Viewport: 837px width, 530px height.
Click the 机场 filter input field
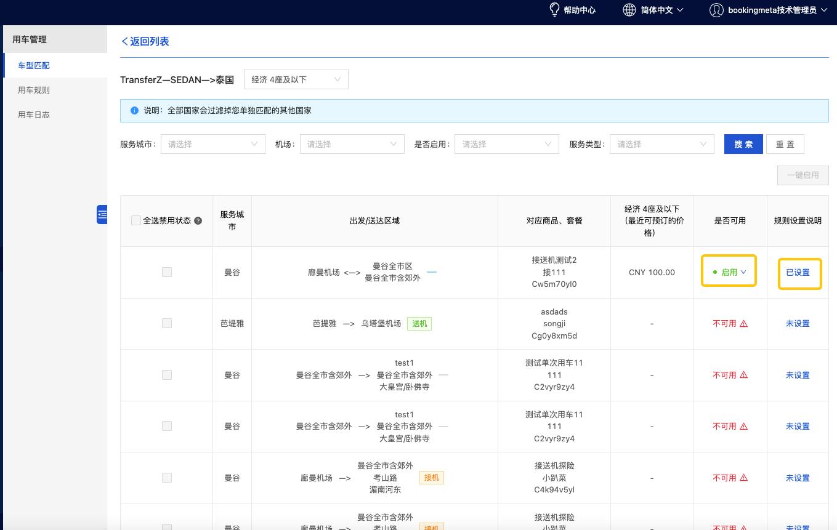(x=351, y=143)
